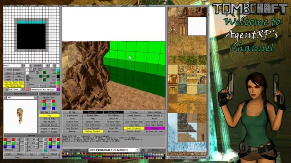Click the left arrow in the green direction pad
The width and height of the screenshot is (291, 163).
pos(40,76)
